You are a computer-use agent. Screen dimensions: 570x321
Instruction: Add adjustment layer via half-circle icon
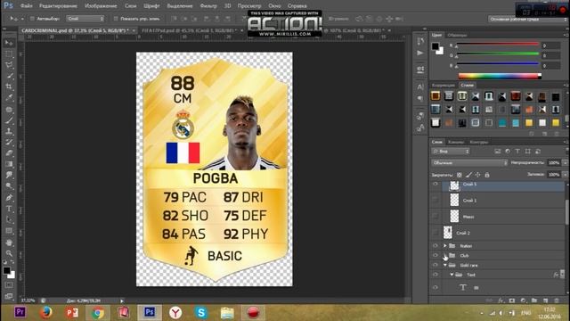[x=523, y=300]
